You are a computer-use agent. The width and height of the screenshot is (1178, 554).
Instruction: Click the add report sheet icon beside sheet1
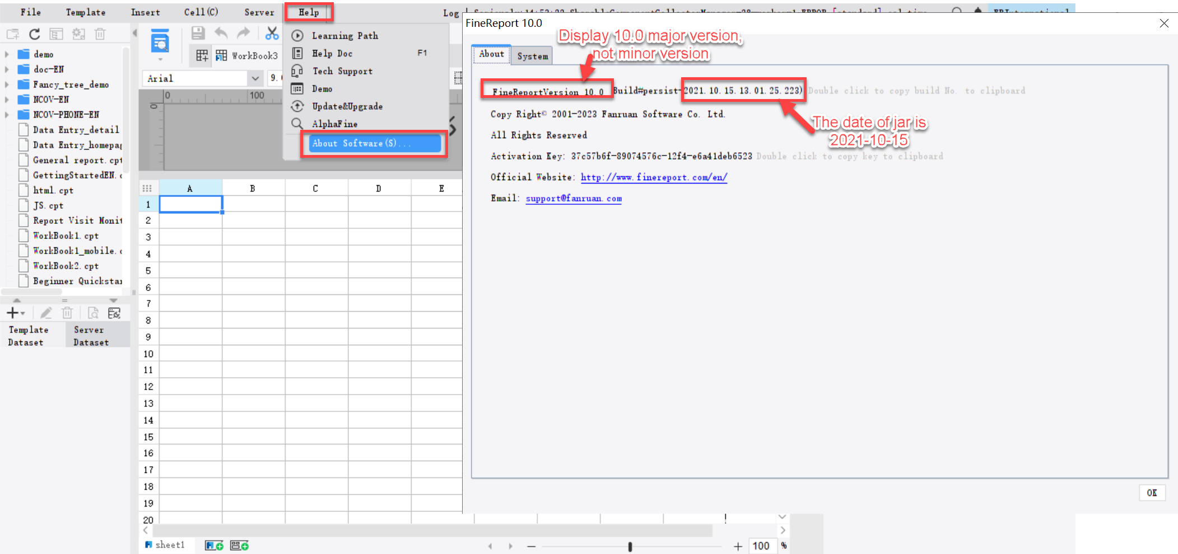click(214, 546)
